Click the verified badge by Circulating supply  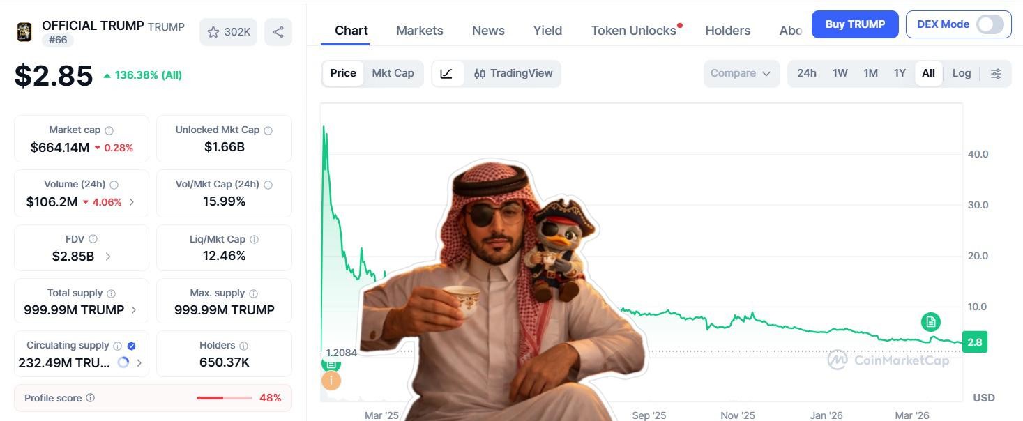coord(131,346)
